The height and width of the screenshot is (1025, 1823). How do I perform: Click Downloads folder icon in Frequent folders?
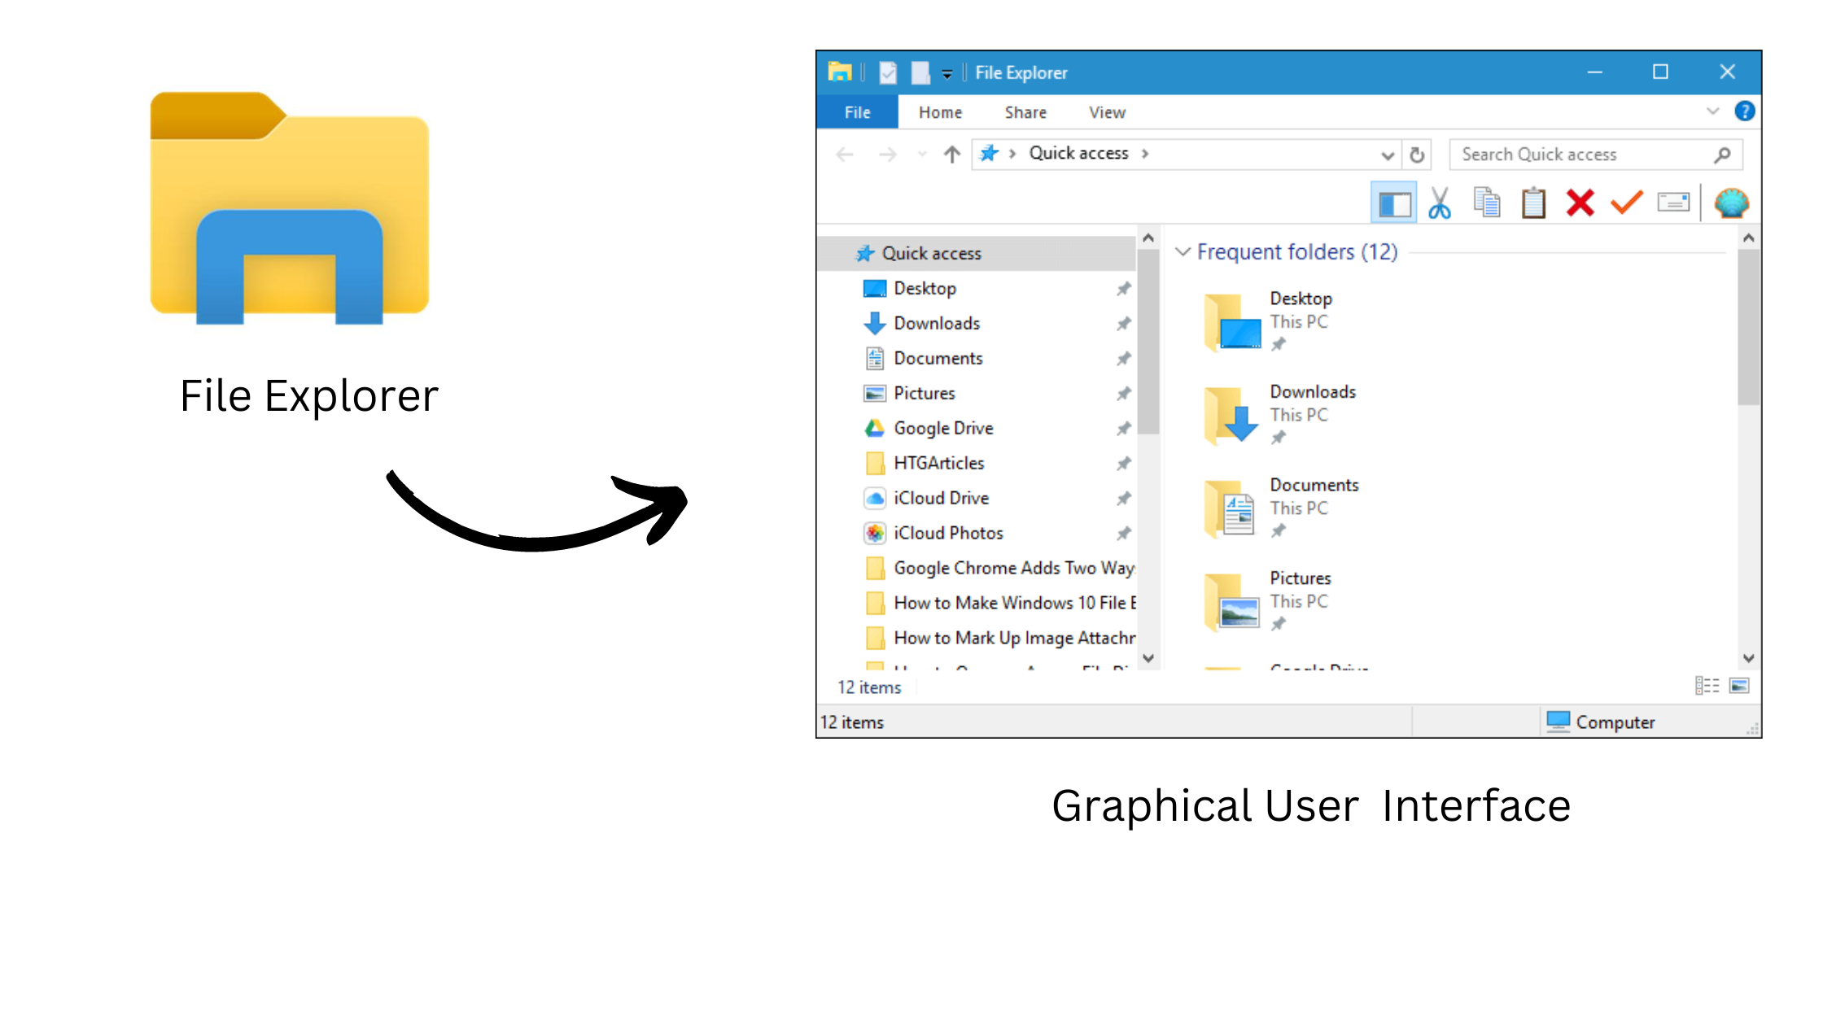coord(1233,416)
